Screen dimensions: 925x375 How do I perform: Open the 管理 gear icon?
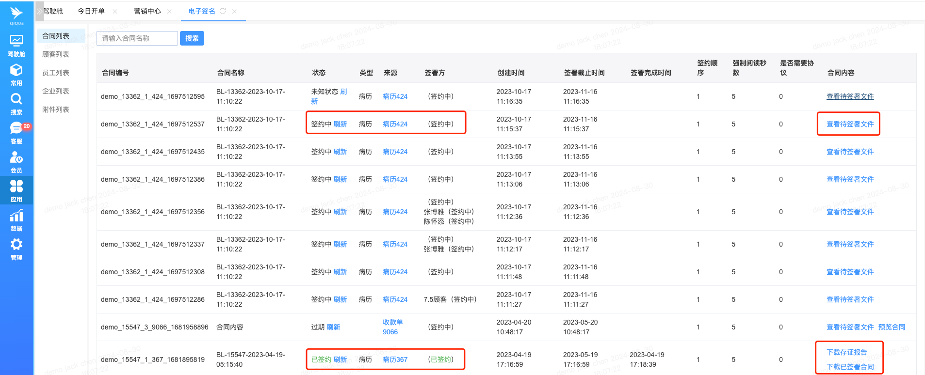[x=16, y=245]
